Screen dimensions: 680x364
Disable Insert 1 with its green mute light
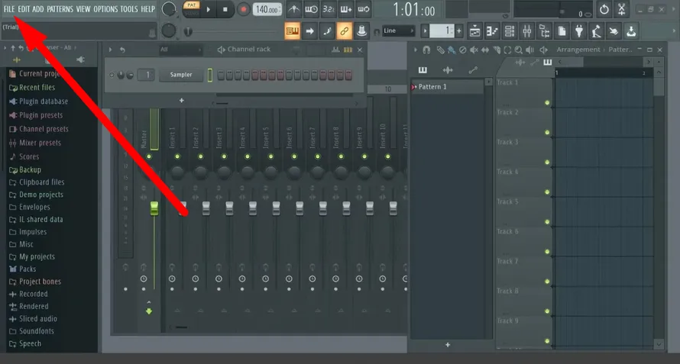coord(177,156)
